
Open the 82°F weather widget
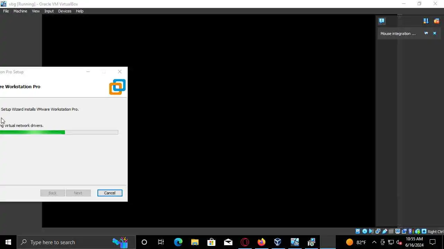pyautogui.click(x=356, y=242)
